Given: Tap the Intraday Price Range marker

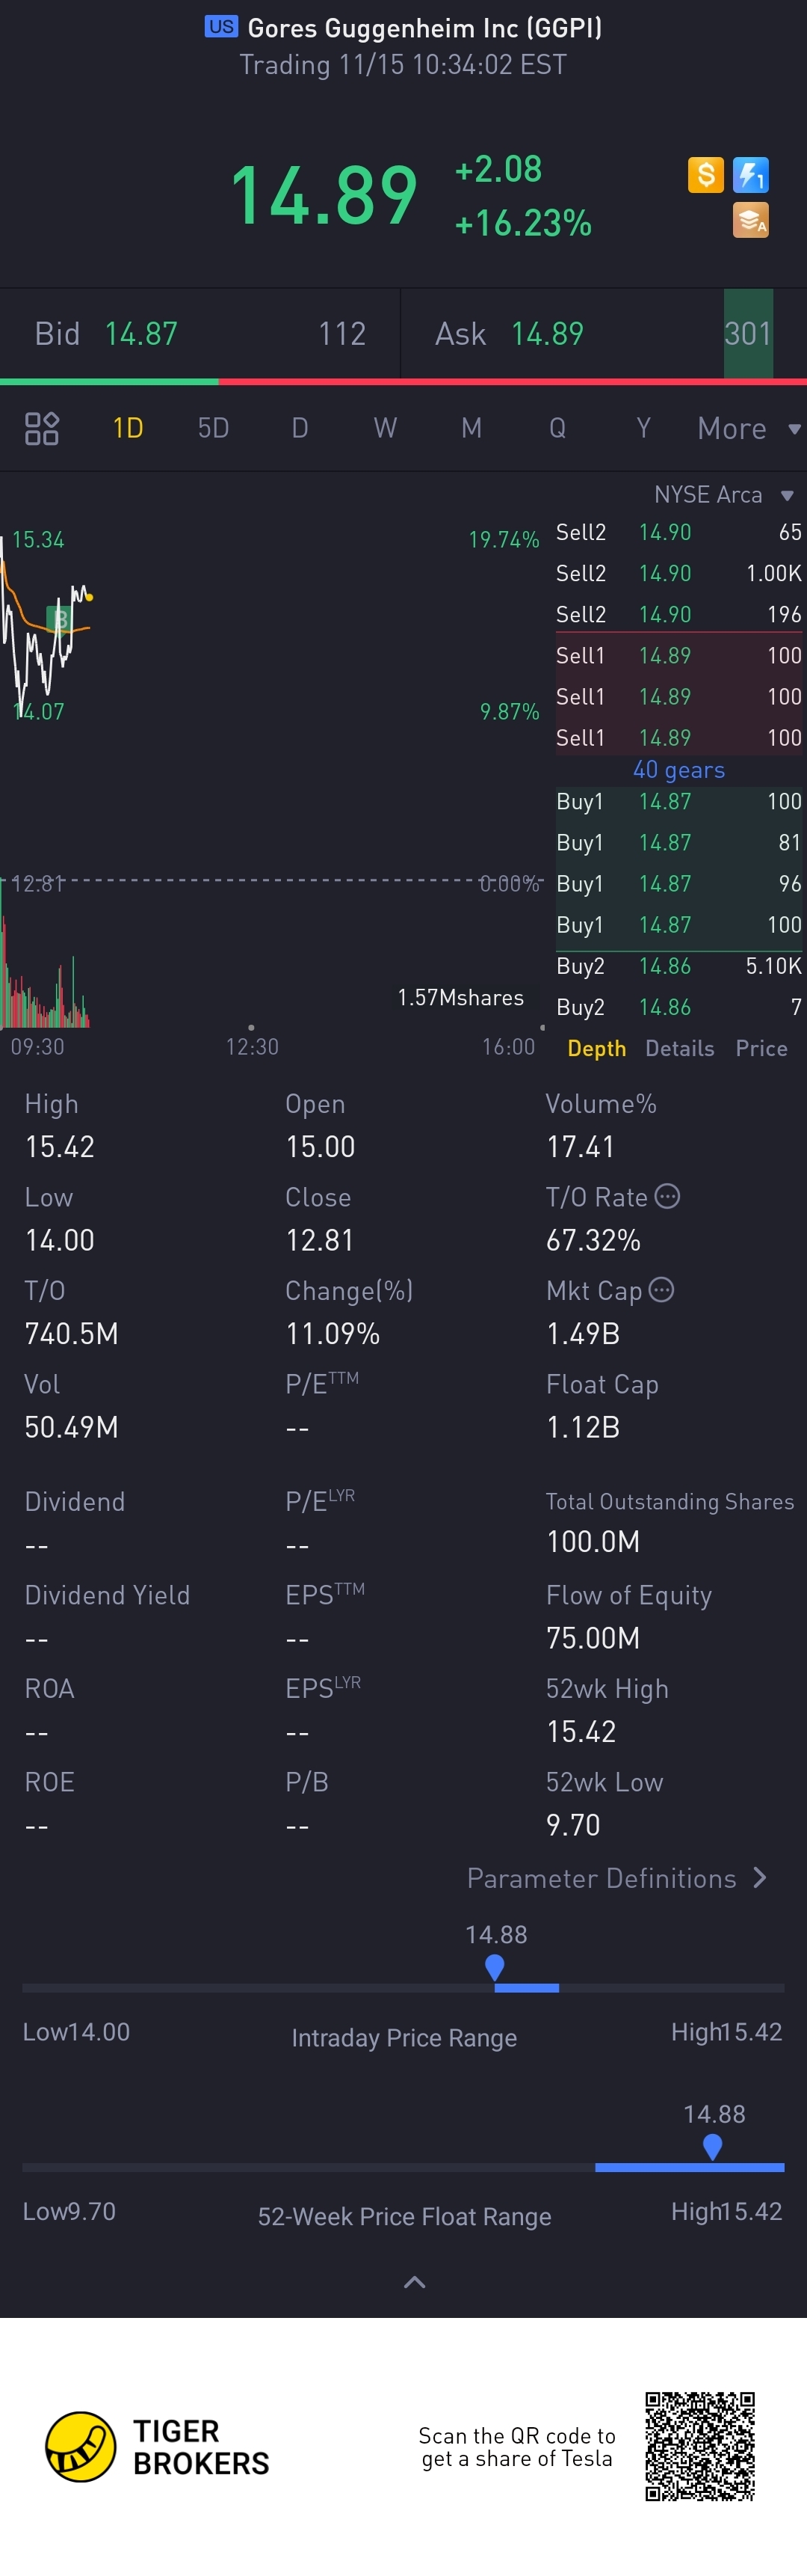Looking at the screenshot, I should point(495,1968).
